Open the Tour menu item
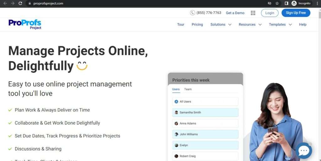This screenshot has width=321, height=161. (x=181, y=24)
